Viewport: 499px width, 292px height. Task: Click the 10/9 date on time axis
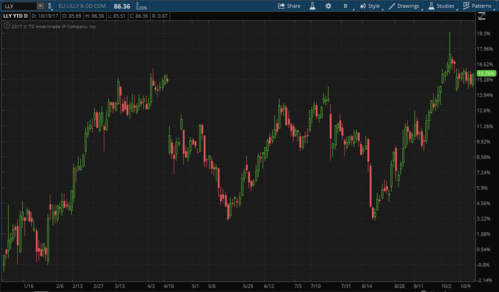click(x=465, y=286)
